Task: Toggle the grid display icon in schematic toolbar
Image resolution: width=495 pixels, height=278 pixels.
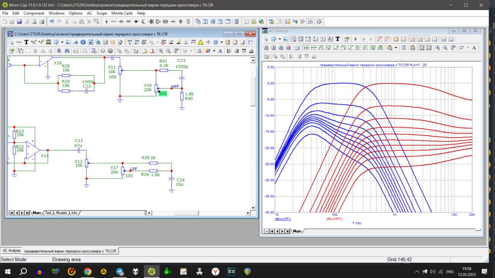Action: pos(216,42)
